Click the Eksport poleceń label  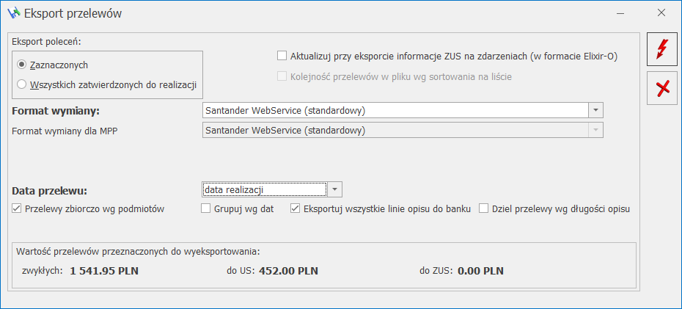(x=47, y=43)
